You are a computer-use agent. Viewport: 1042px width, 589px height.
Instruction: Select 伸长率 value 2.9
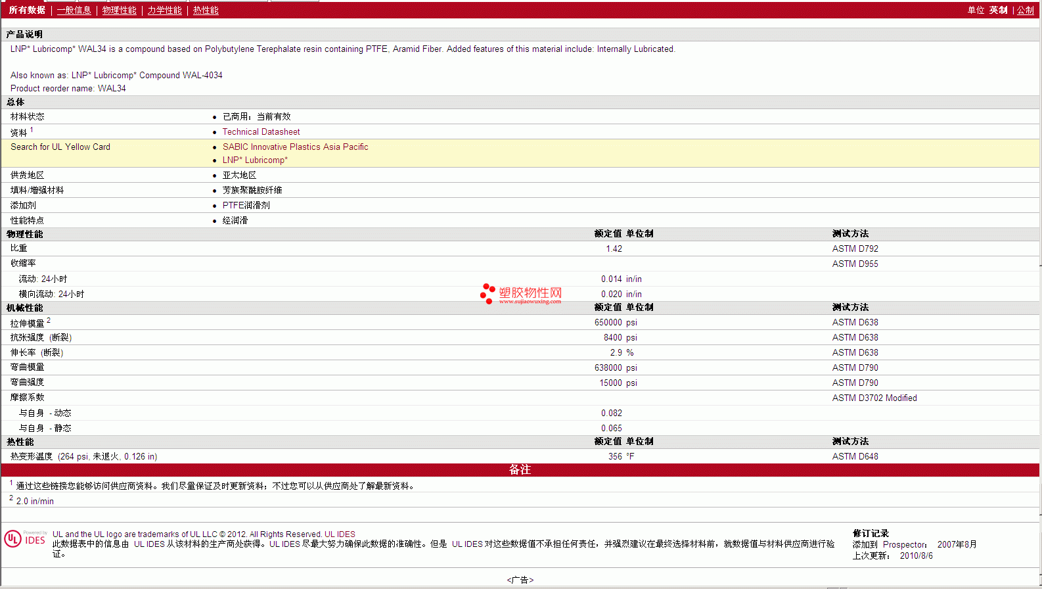(616, 352)
